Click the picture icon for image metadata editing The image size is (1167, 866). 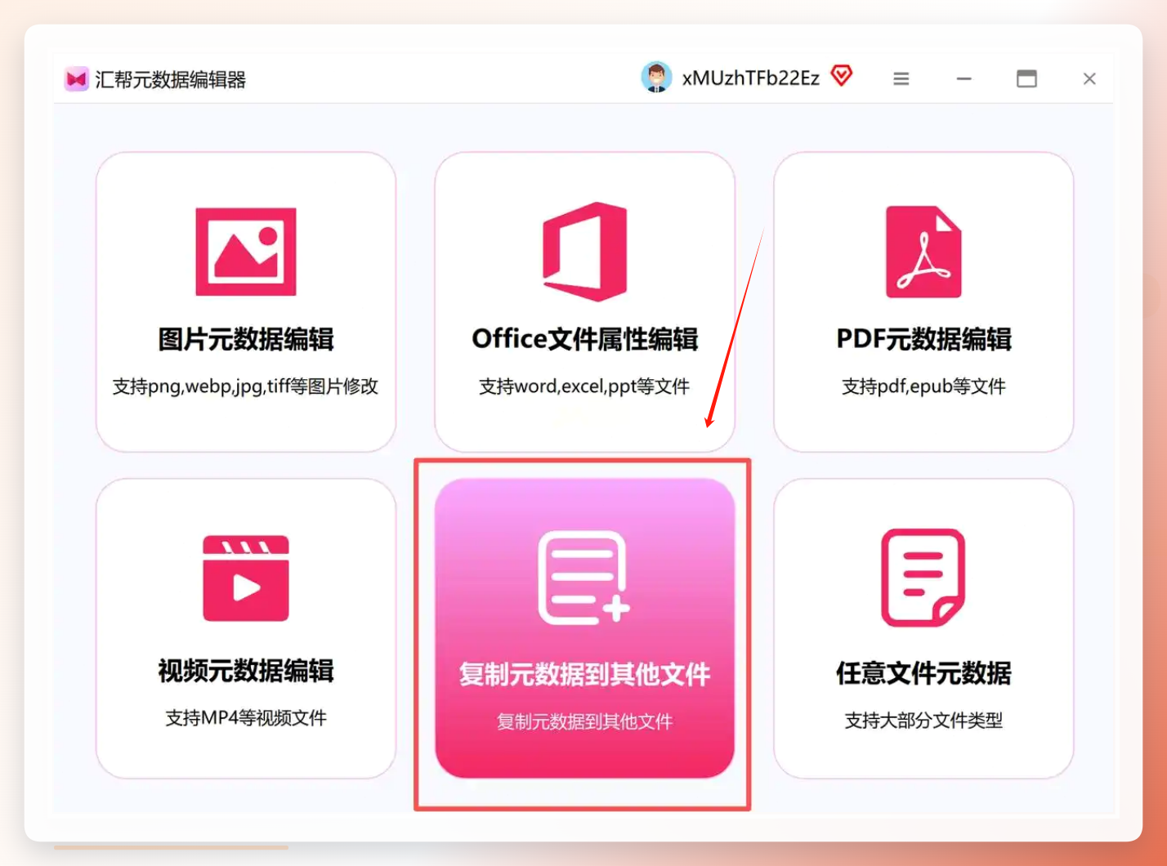246,252
